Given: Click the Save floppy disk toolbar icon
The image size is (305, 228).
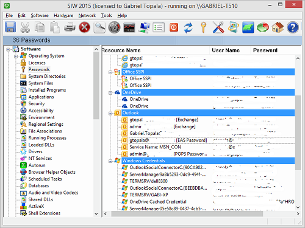Looking at the screenshot, I should (x=10, y=27).
